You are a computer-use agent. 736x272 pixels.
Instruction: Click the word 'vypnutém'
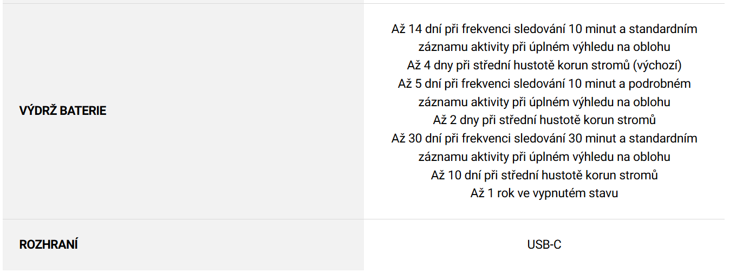tap(569, 193)
